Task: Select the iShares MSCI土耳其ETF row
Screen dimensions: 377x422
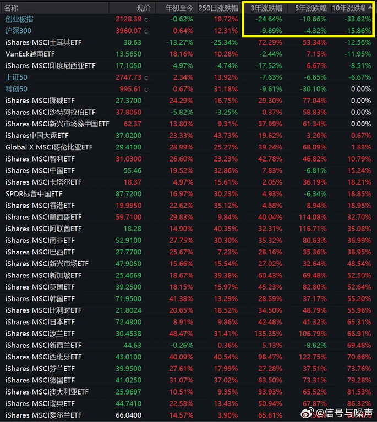Action: 188,42
